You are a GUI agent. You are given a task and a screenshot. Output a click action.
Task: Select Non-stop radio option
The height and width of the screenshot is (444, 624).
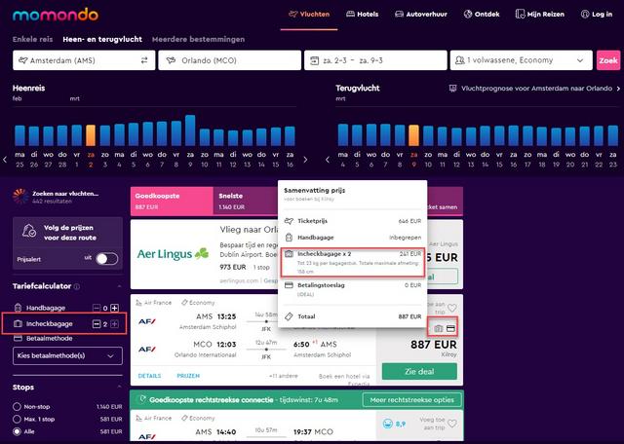pyautogui.click(x=17, y=407)
